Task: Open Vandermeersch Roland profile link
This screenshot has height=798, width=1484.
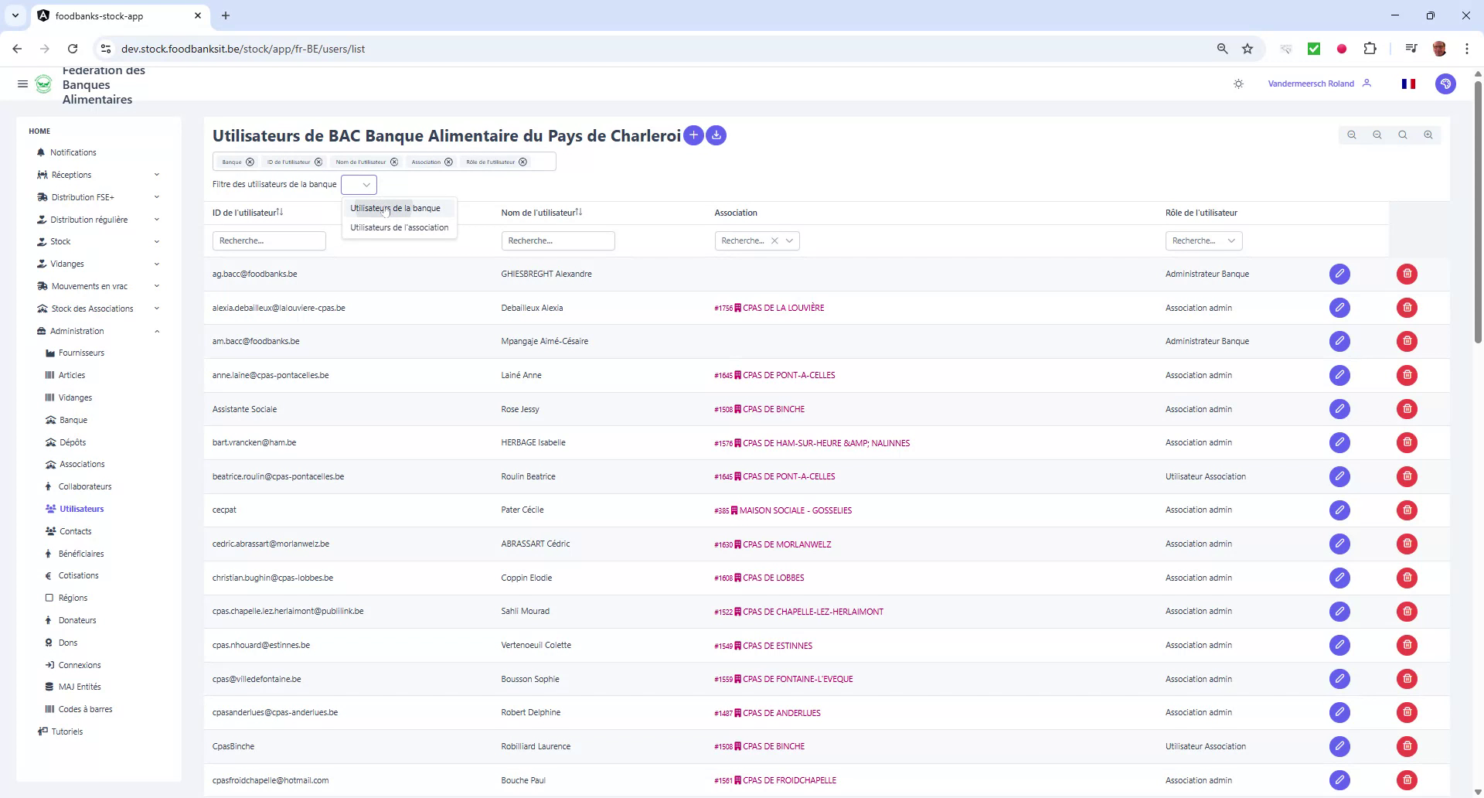Action: (x=1310, y=84)
